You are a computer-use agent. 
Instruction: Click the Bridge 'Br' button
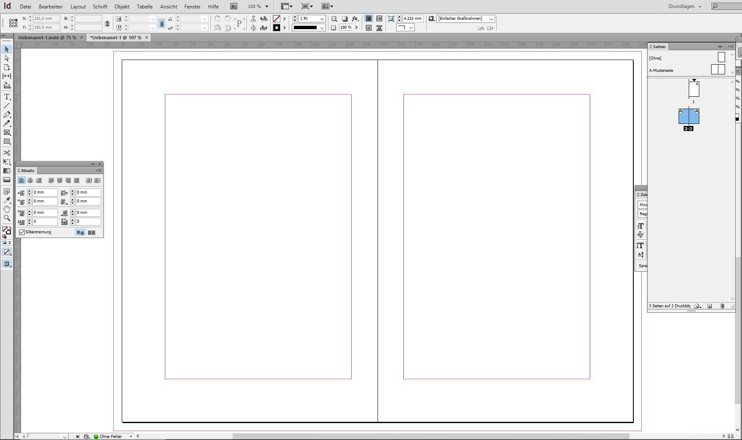point(234,6)
